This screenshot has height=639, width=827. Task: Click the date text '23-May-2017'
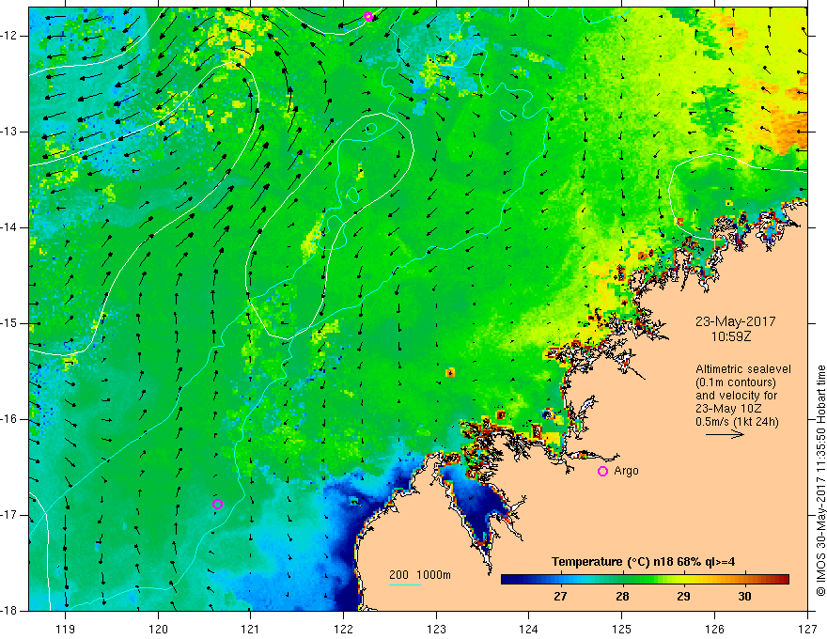(x=735, y=321)
